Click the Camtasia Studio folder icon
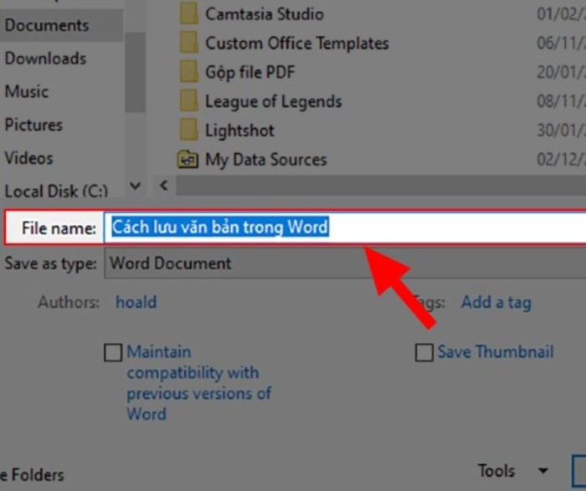 (189, 13)
